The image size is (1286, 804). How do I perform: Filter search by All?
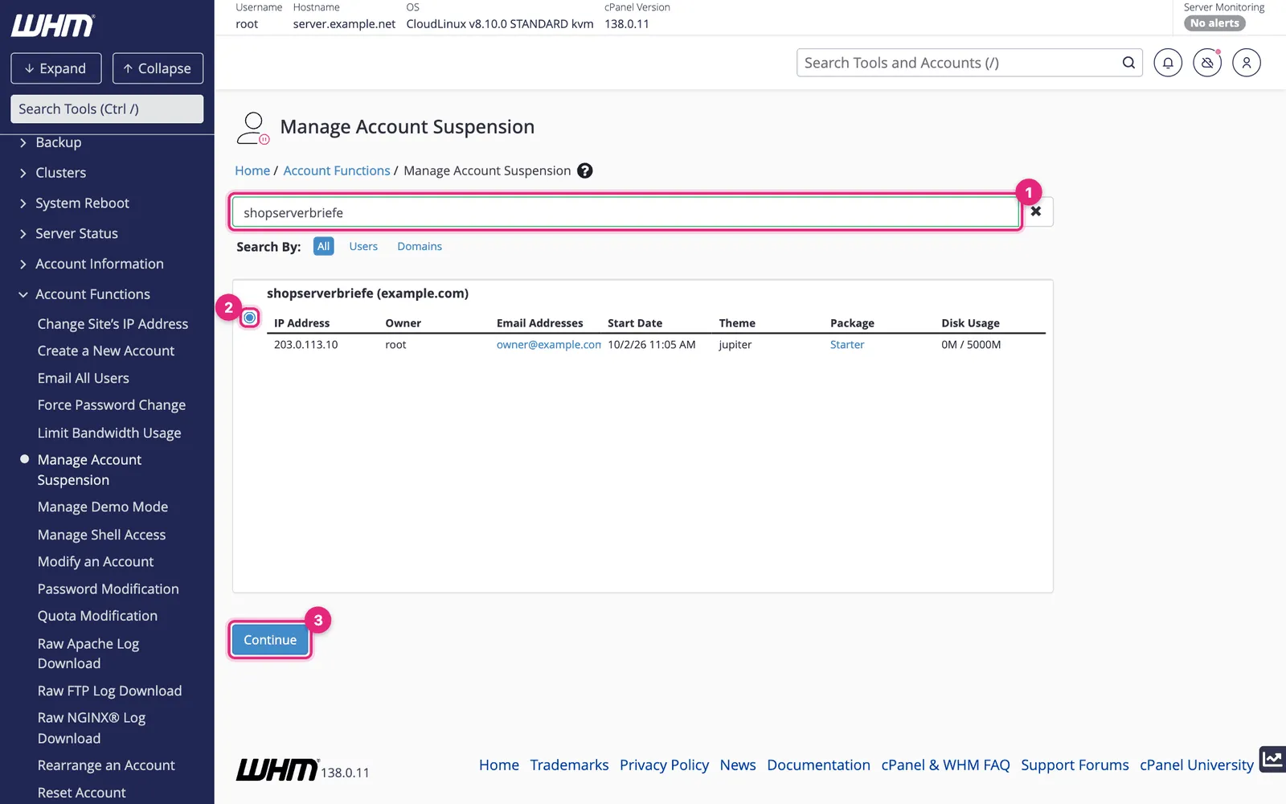click(x=323, y=247)
